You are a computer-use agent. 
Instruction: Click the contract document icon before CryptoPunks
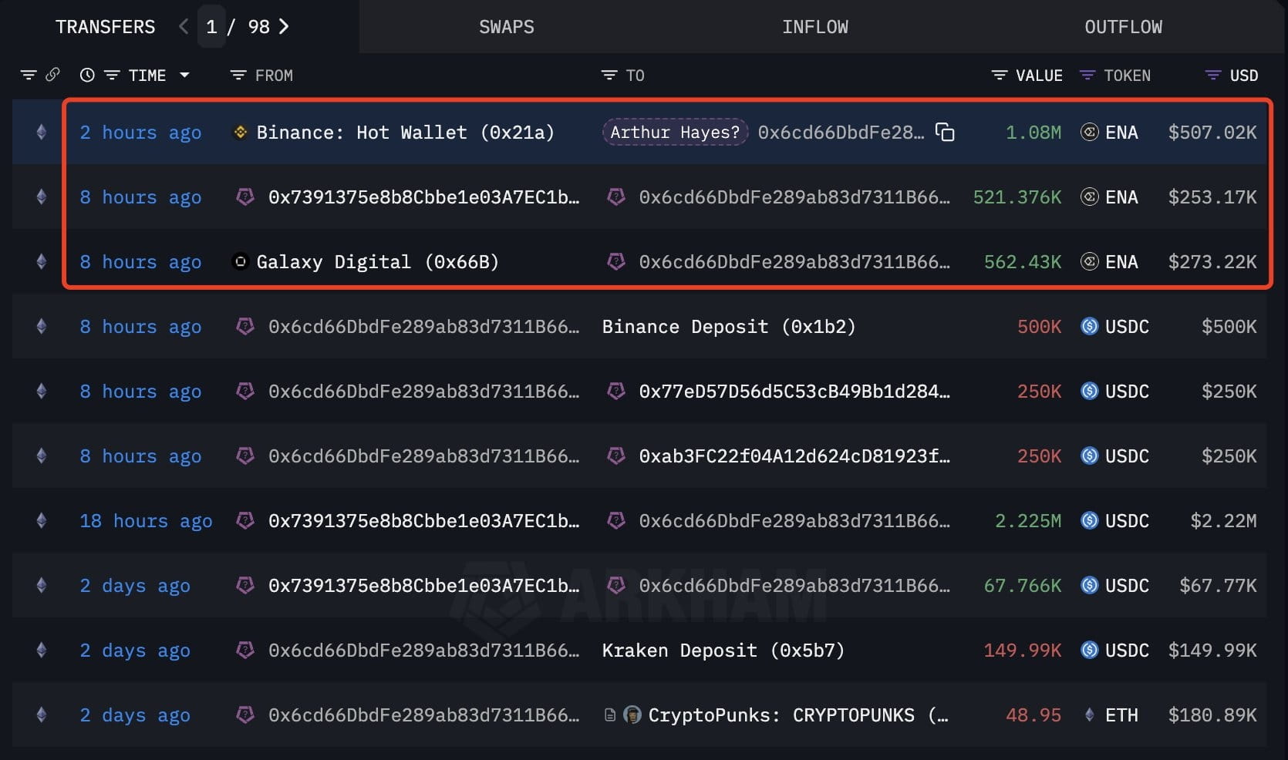pos(610,715)
